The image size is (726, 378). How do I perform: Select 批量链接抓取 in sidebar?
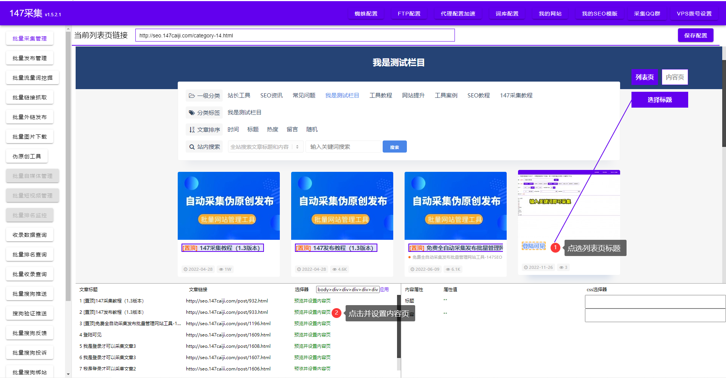coord(29,97)
